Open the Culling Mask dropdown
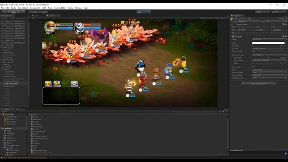Screen dimensions: 288x162 point(269,75)
